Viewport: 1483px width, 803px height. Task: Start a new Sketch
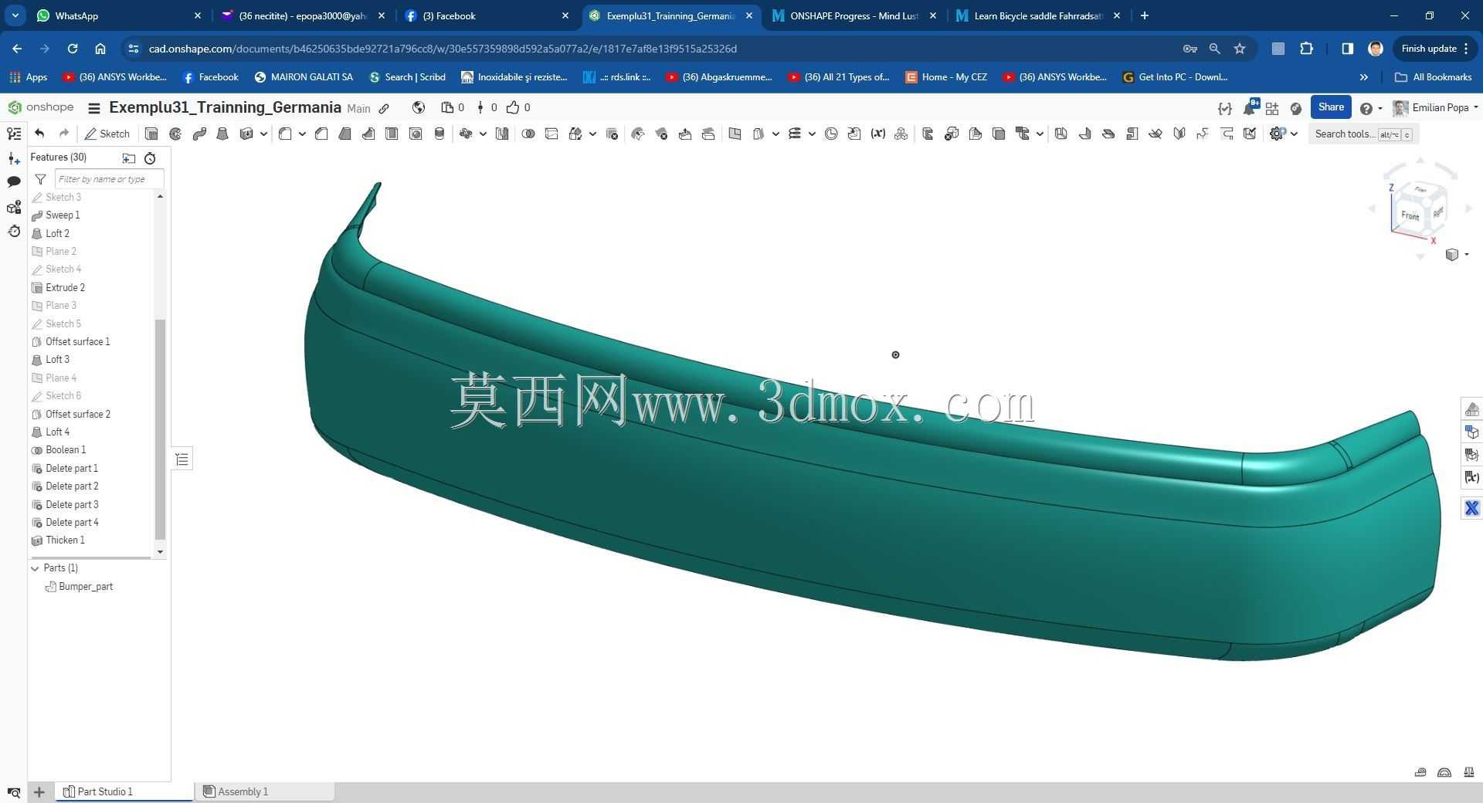[x=107, y=134]
